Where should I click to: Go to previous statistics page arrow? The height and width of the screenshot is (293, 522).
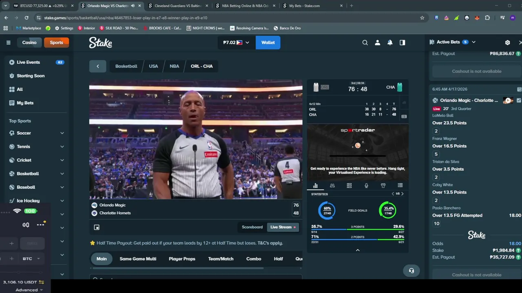click(x=393, y=194)
